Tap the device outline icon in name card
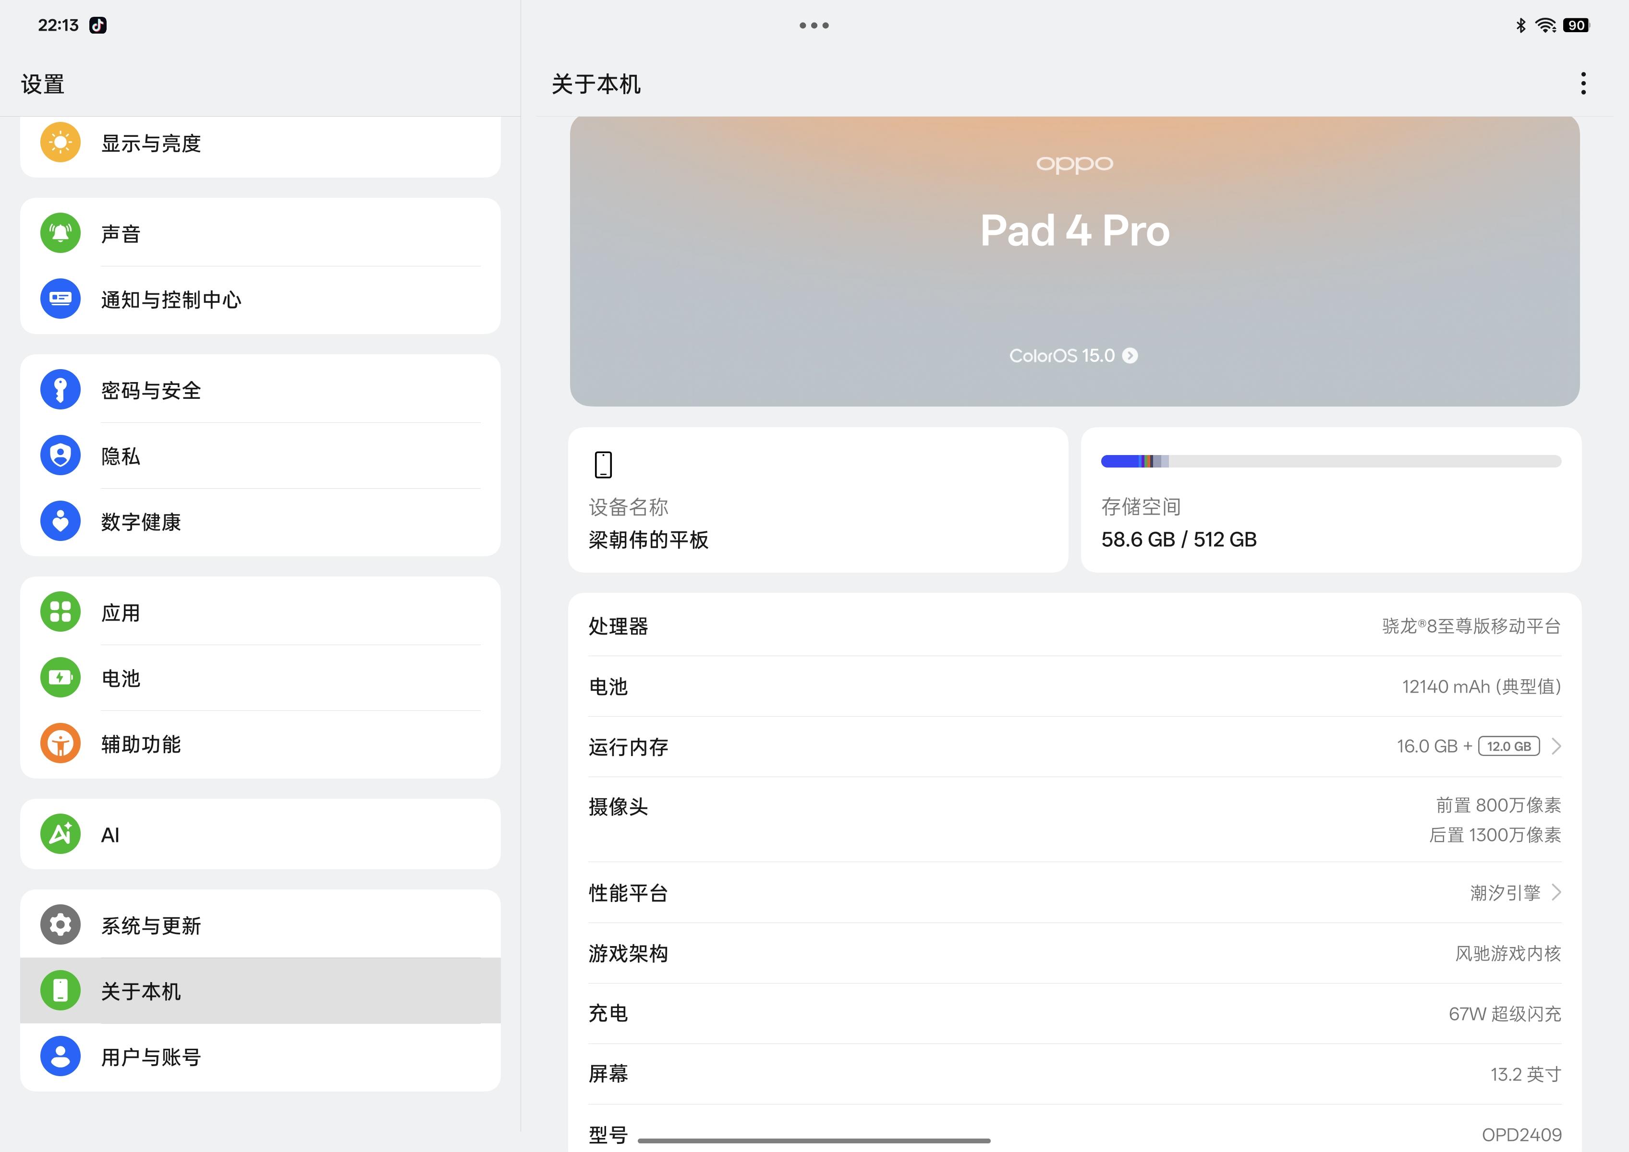1629x1152 pixels. (603, 465)
